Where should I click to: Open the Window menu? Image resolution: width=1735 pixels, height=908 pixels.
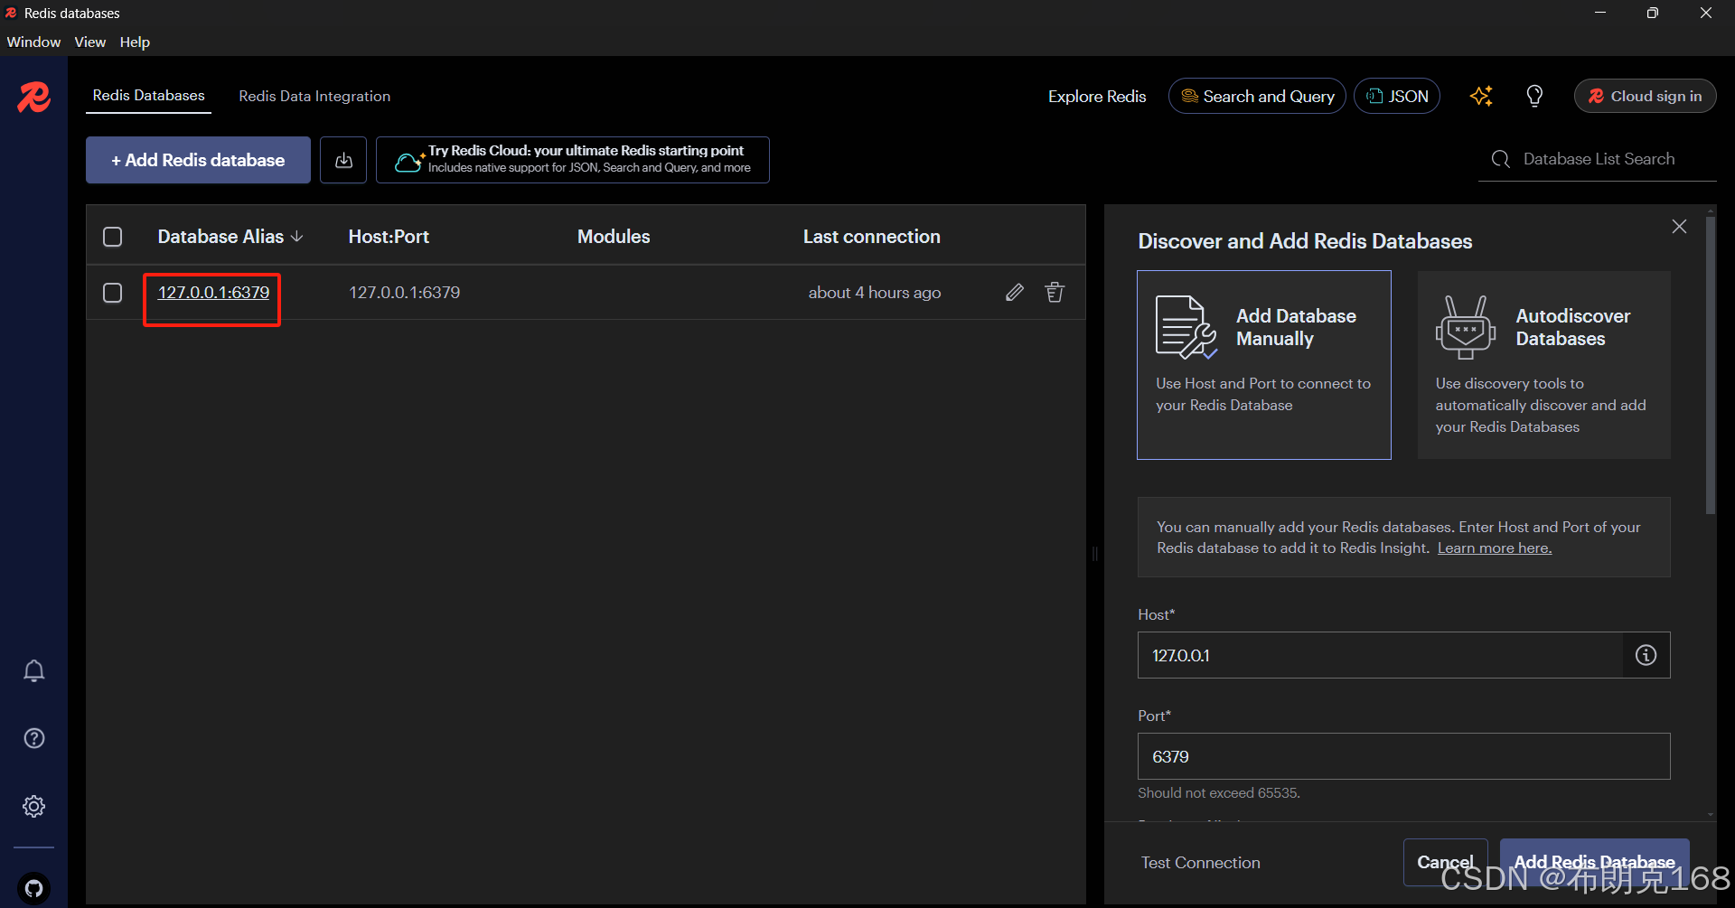pos(33,42)
